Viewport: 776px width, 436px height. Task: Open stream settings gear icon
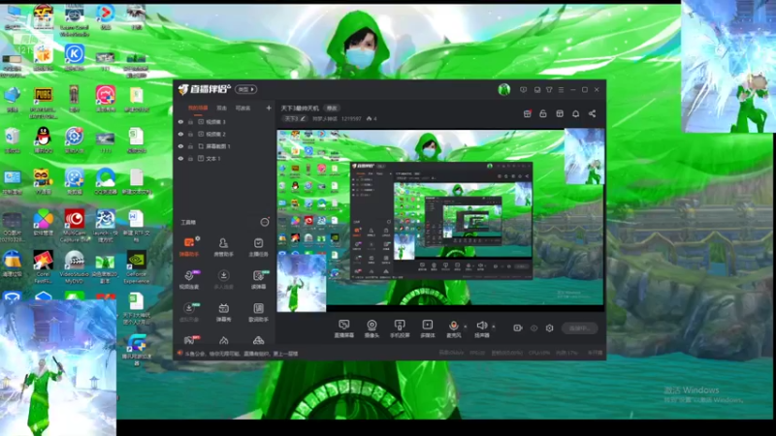tap(549, 328)
